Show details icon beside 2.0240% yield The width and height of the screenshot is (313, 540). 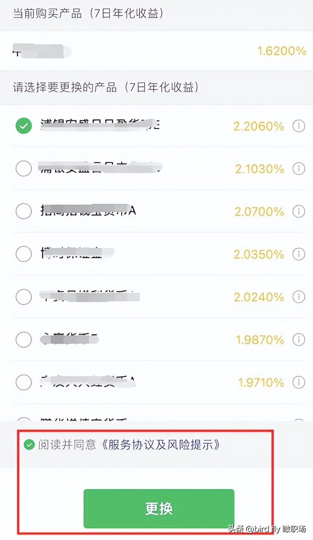[x=299, y=297]
